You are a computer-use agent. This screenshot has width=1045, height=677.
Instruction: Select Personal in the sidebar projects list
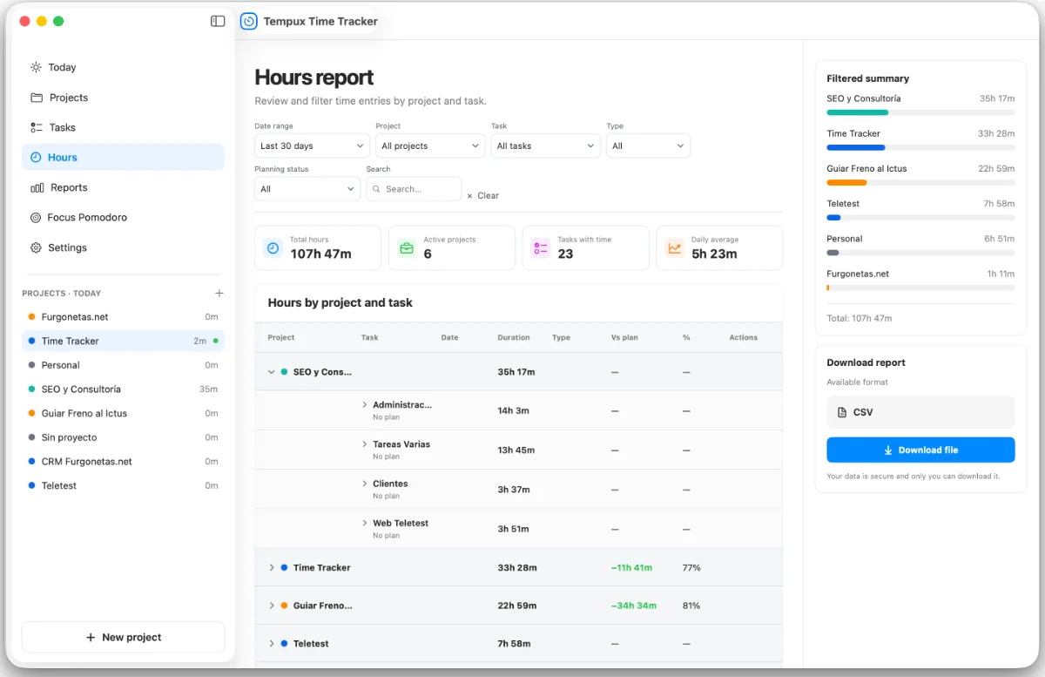click(x=123, y=365)
